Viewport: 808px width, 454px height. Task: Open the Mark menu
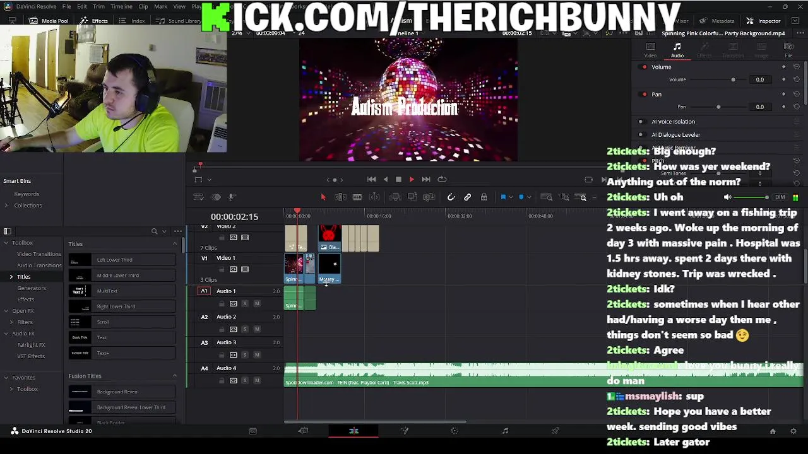coord(161,6)
